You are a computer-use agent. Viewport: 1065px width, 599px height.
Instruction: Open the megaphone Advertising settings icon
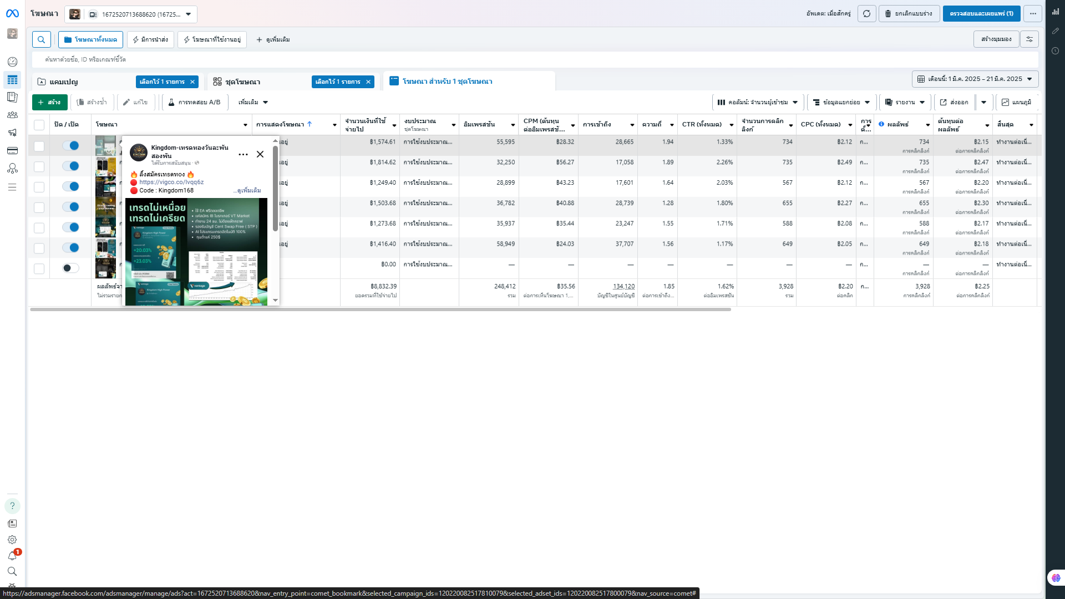coord(12,133)
